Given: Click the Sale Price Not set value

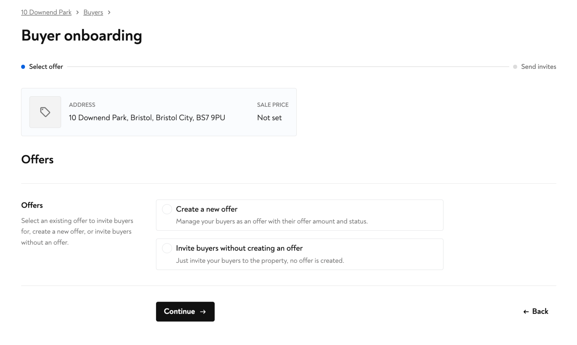Looking at the screenshot, I should click(x=269, y=118).
